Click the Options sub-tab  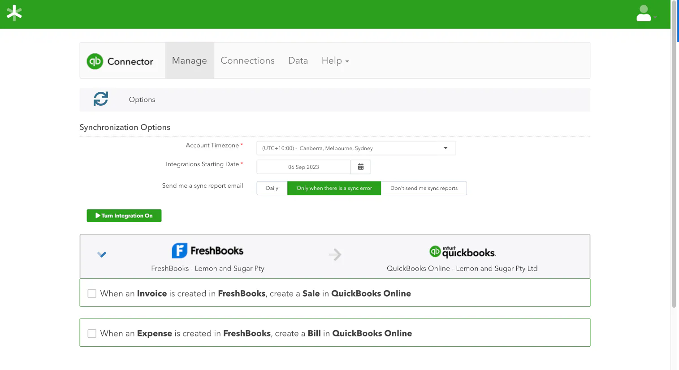pyautogui.click(x=142, y=99)
